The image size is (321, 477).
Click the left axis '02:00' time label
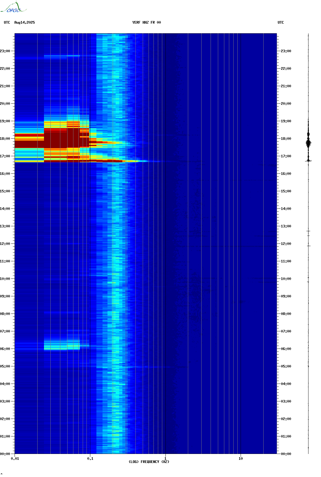(x=5, y=419)
